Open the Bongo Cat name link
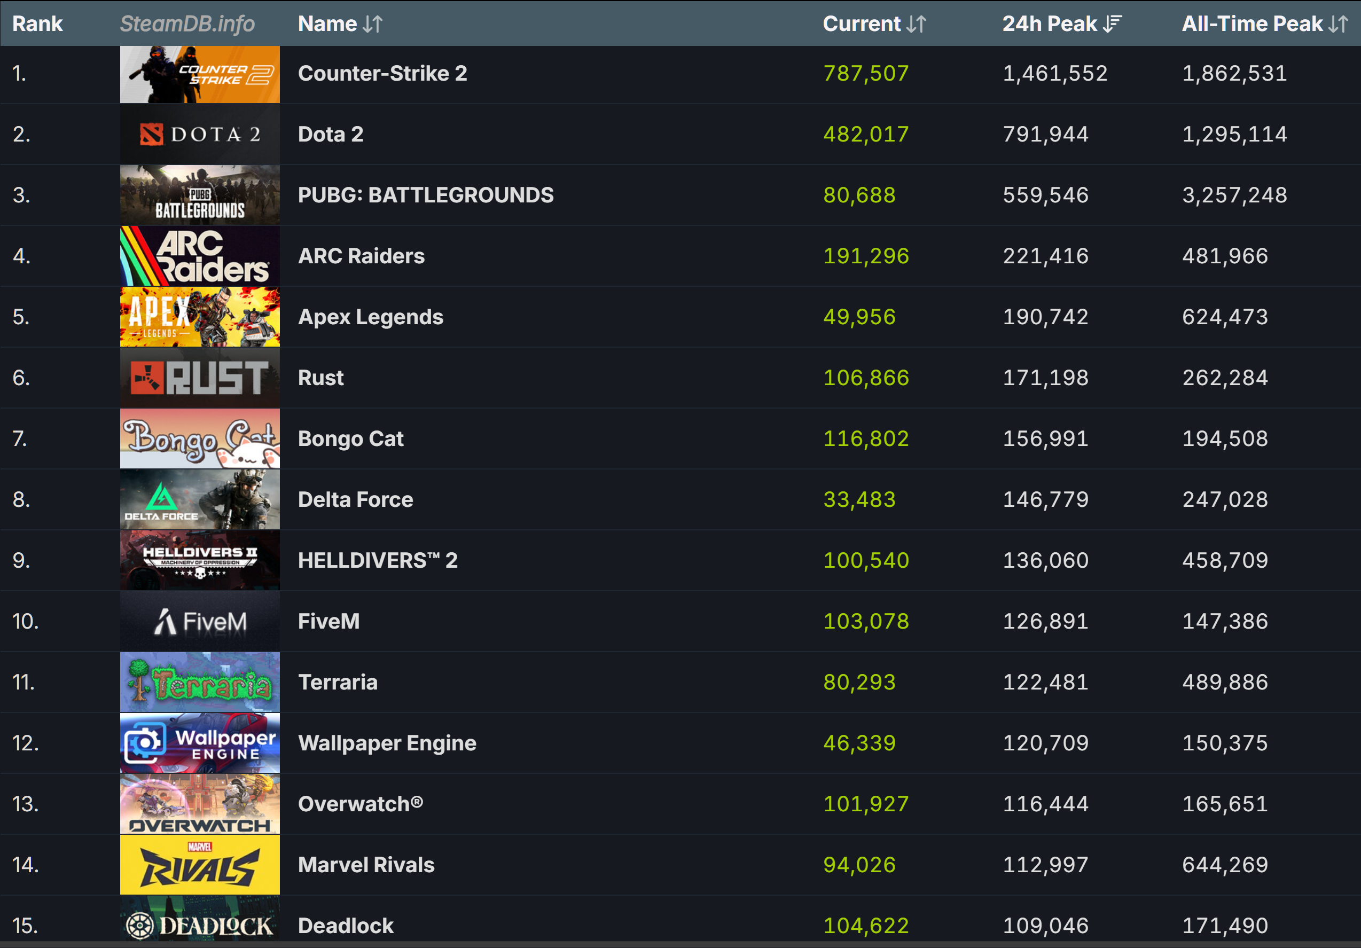Image resolution: width=1361 pixels, height=948 pixels. [x=350, y=440]
